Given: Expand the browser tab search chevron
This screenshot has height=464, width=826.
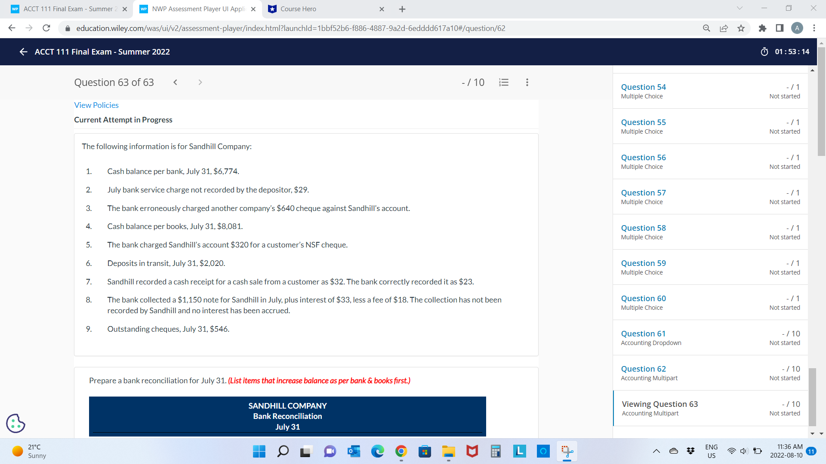Looking at the screenshot, I should (739, 8).
